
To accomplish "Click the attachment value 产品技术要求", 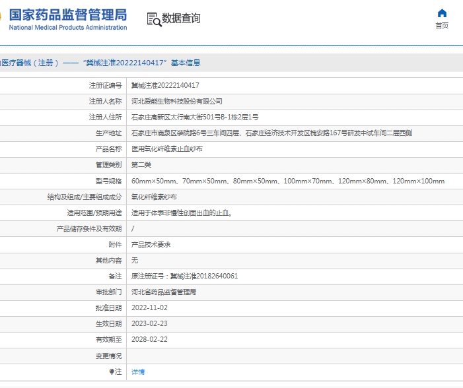I will click(151, 245).
